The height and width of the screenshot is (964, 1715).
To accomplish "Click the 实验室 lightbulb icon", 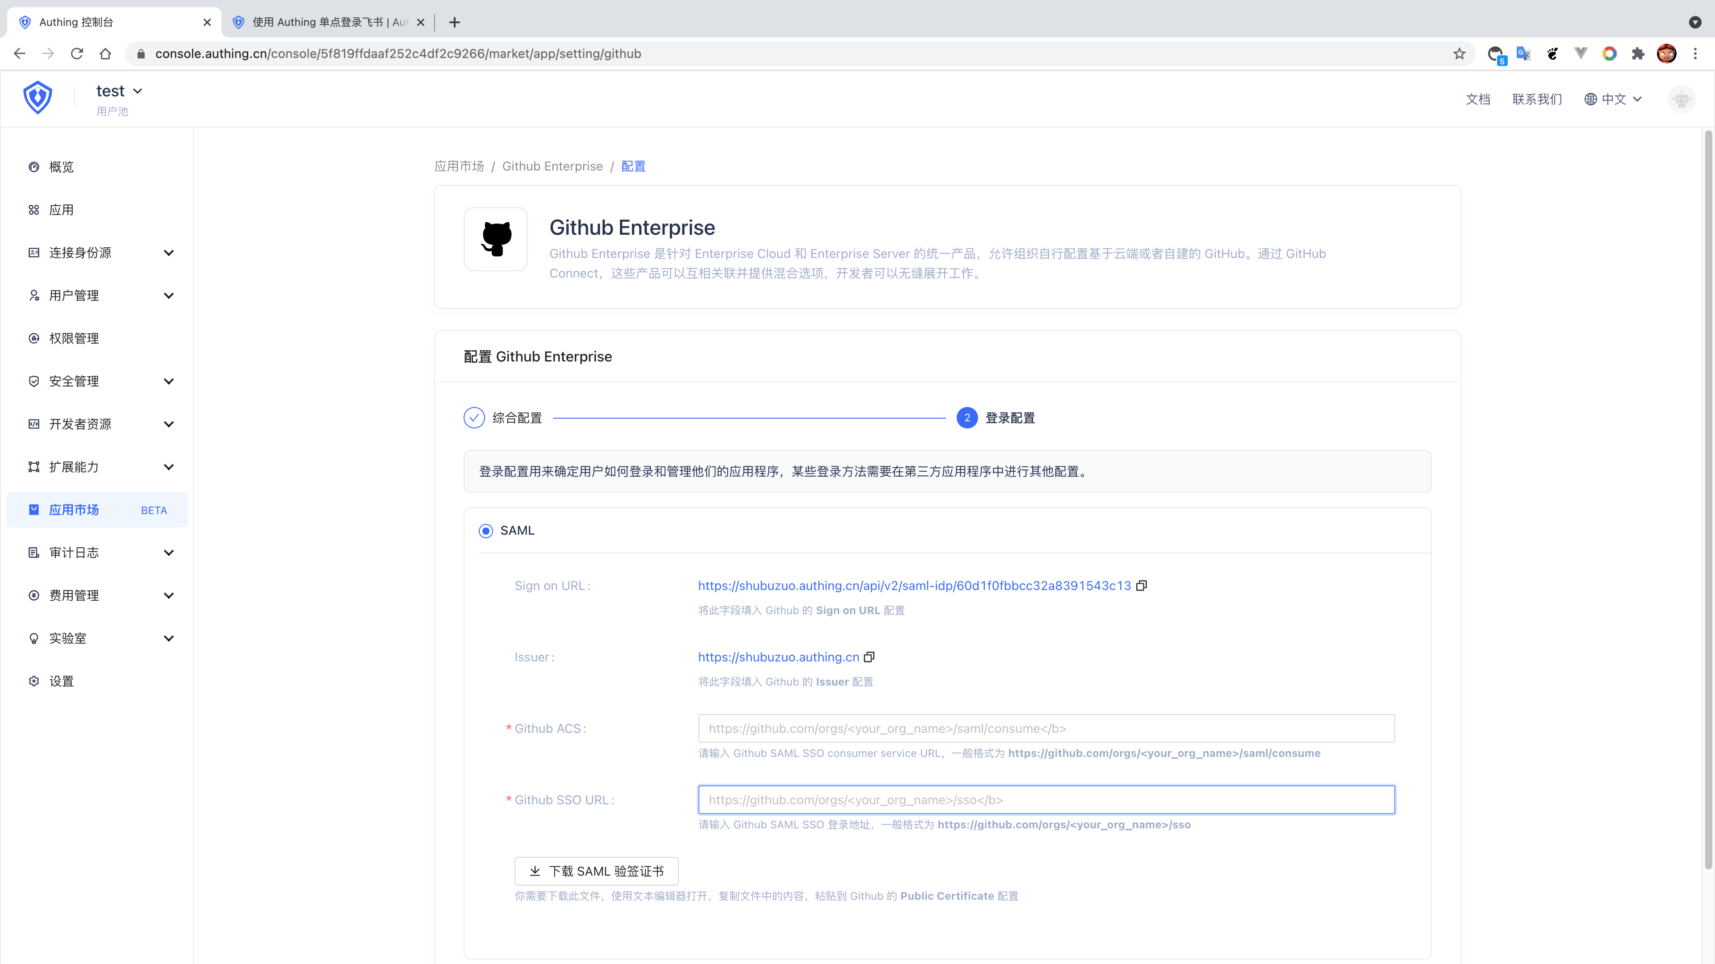I will point(34,639).
